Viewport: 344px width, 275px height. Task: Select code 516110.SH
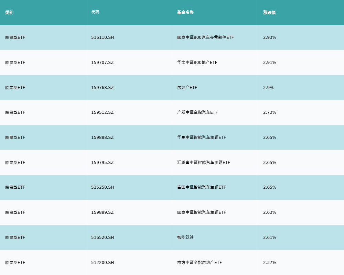103,37
